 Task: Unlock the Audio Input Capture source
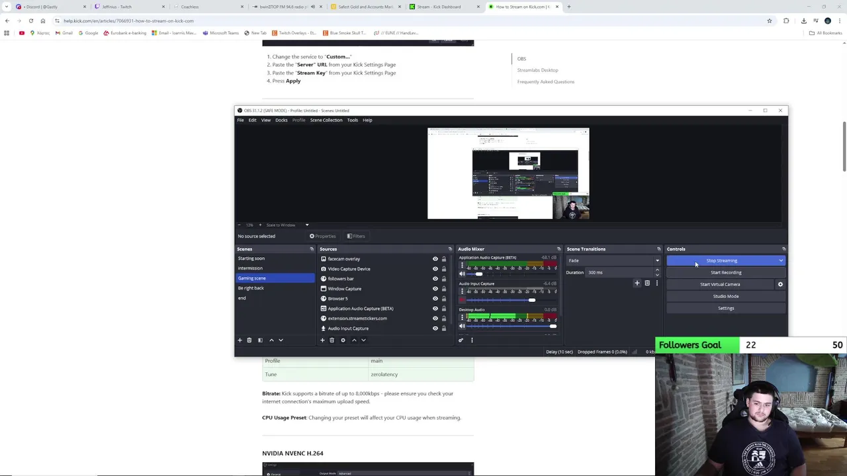(x=444, y=329)
